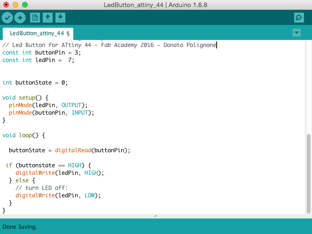Click the vertical scrollbar thumb in editor
Screen dimensions: 312x234
point(309,174)
